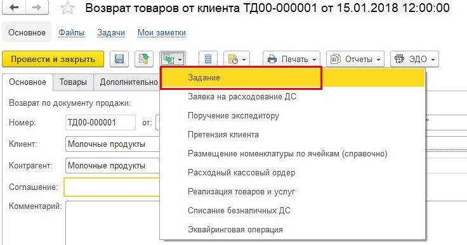Add document to favorites with star icon
467x245 pixels.
tap(67, 8)
